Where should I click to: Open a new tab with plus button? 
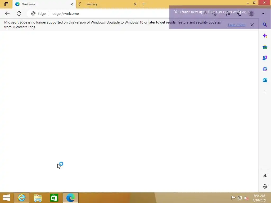[144, 4]
